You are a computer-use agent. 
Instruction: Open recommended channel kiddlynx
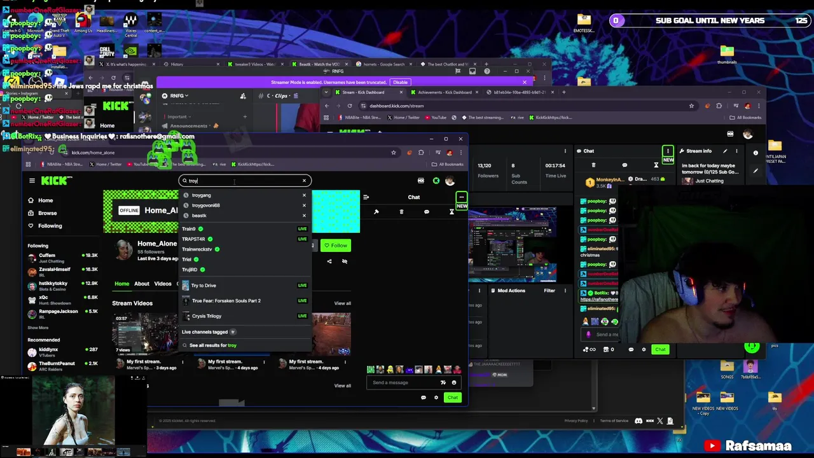click(62, 352)
